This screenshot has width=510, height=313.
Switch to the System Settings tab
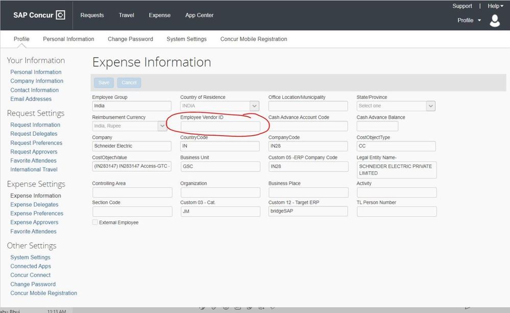coord(186,39)
